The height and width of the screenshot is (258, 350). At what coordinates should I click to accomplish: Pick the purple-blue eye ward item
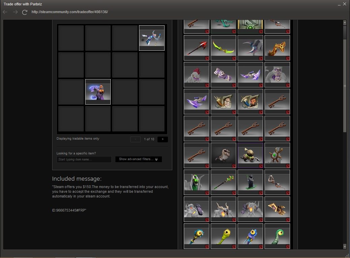coord(250,236)
